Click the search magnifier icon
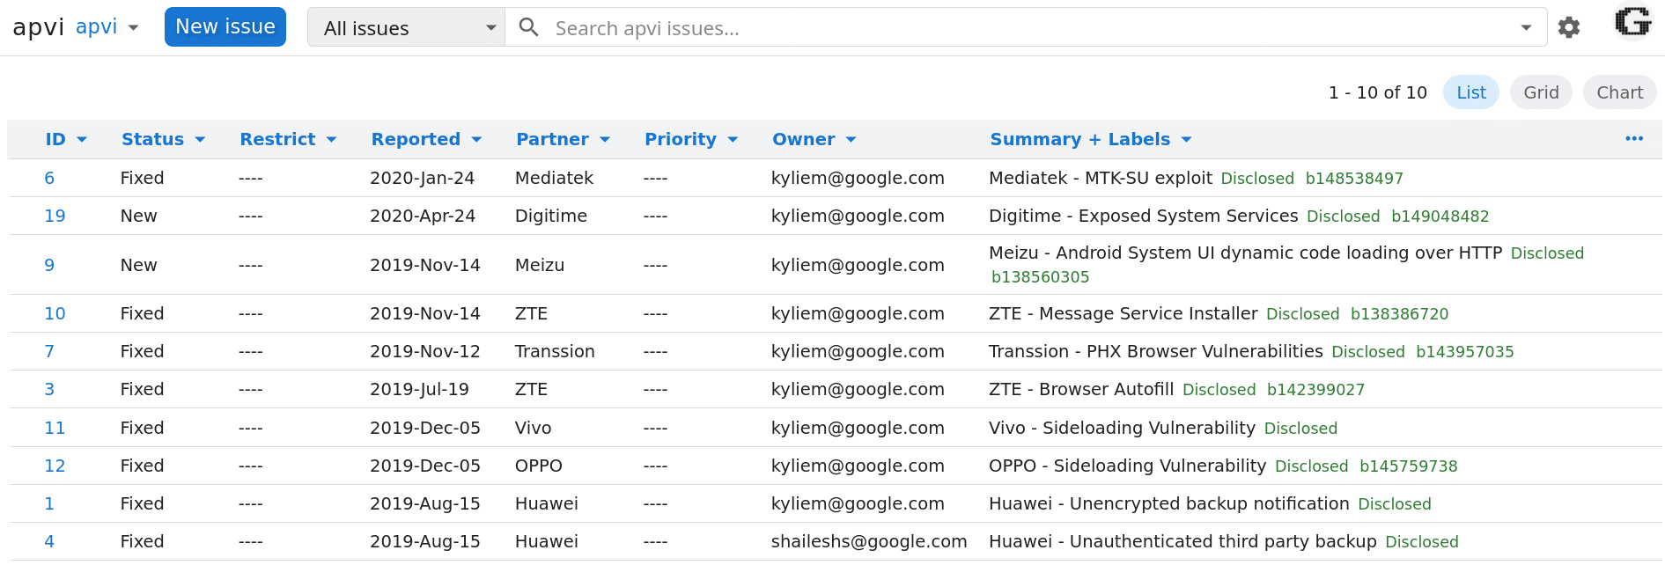 [x=528, y=27]
